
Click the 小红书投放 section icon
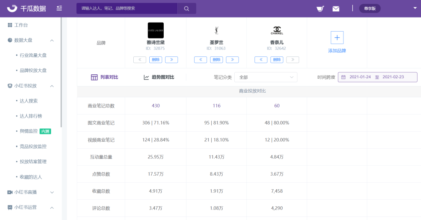point(10,86)
